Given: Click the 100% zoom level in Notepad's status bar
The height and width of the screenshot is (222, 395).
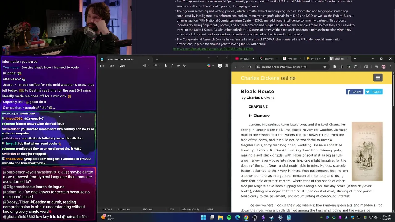Looking at the screenshot, I should click(171, 210).
